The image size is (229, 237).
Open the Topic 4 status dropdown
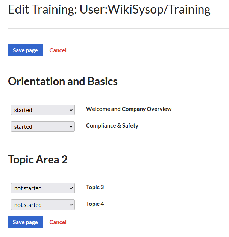pos(42,205)
